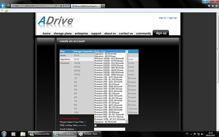
Task: Close the ADrive browser tab
Action: pyautogui.click(x=99, y=6)
